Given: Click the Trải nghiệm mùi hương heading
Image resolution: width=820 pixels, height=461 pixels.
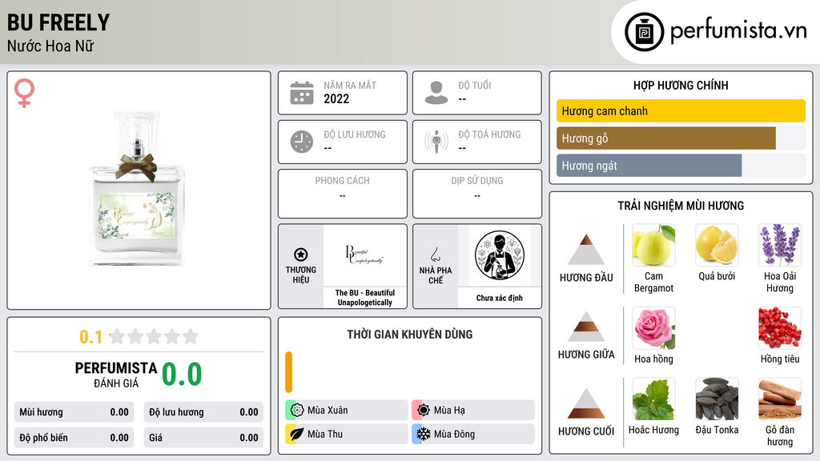Looking at the screenshot, I should (681, 206).
